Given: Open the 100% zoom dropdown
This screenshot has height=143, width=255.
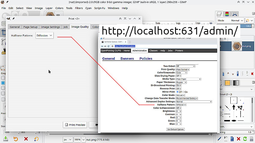Looking at the screenshot, I should coord(83,140).
